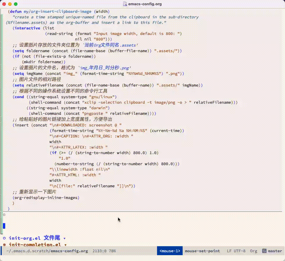Expand the init-org.el 文件尾 heading arrow

64,239
